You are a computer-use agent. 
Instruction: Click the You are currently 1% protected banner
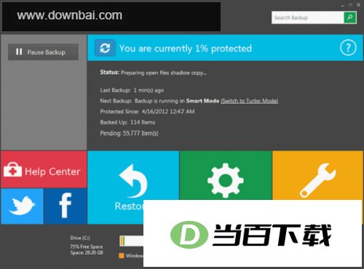(225, 48)
